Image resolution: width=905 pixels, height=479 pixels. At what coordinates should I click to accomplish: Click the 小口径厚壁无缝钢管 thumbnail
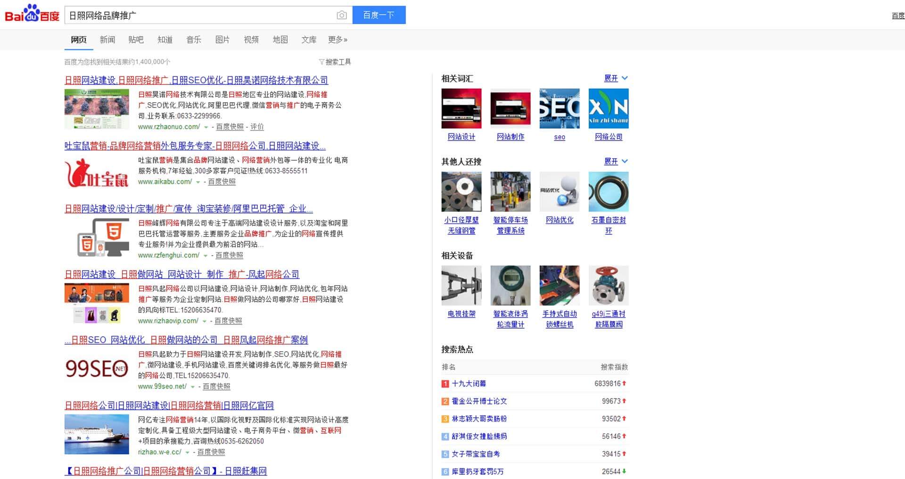click(x=461, y=191)
